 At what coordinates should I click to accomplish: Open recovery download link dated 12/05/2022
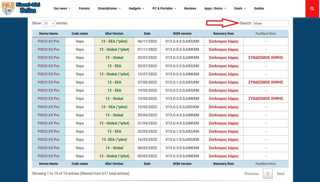point(224,107)
